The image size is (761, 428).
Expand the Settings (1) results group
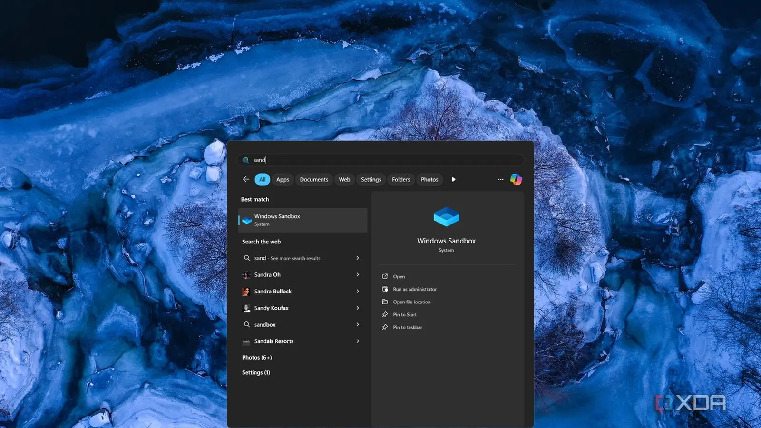pos(256,373)
